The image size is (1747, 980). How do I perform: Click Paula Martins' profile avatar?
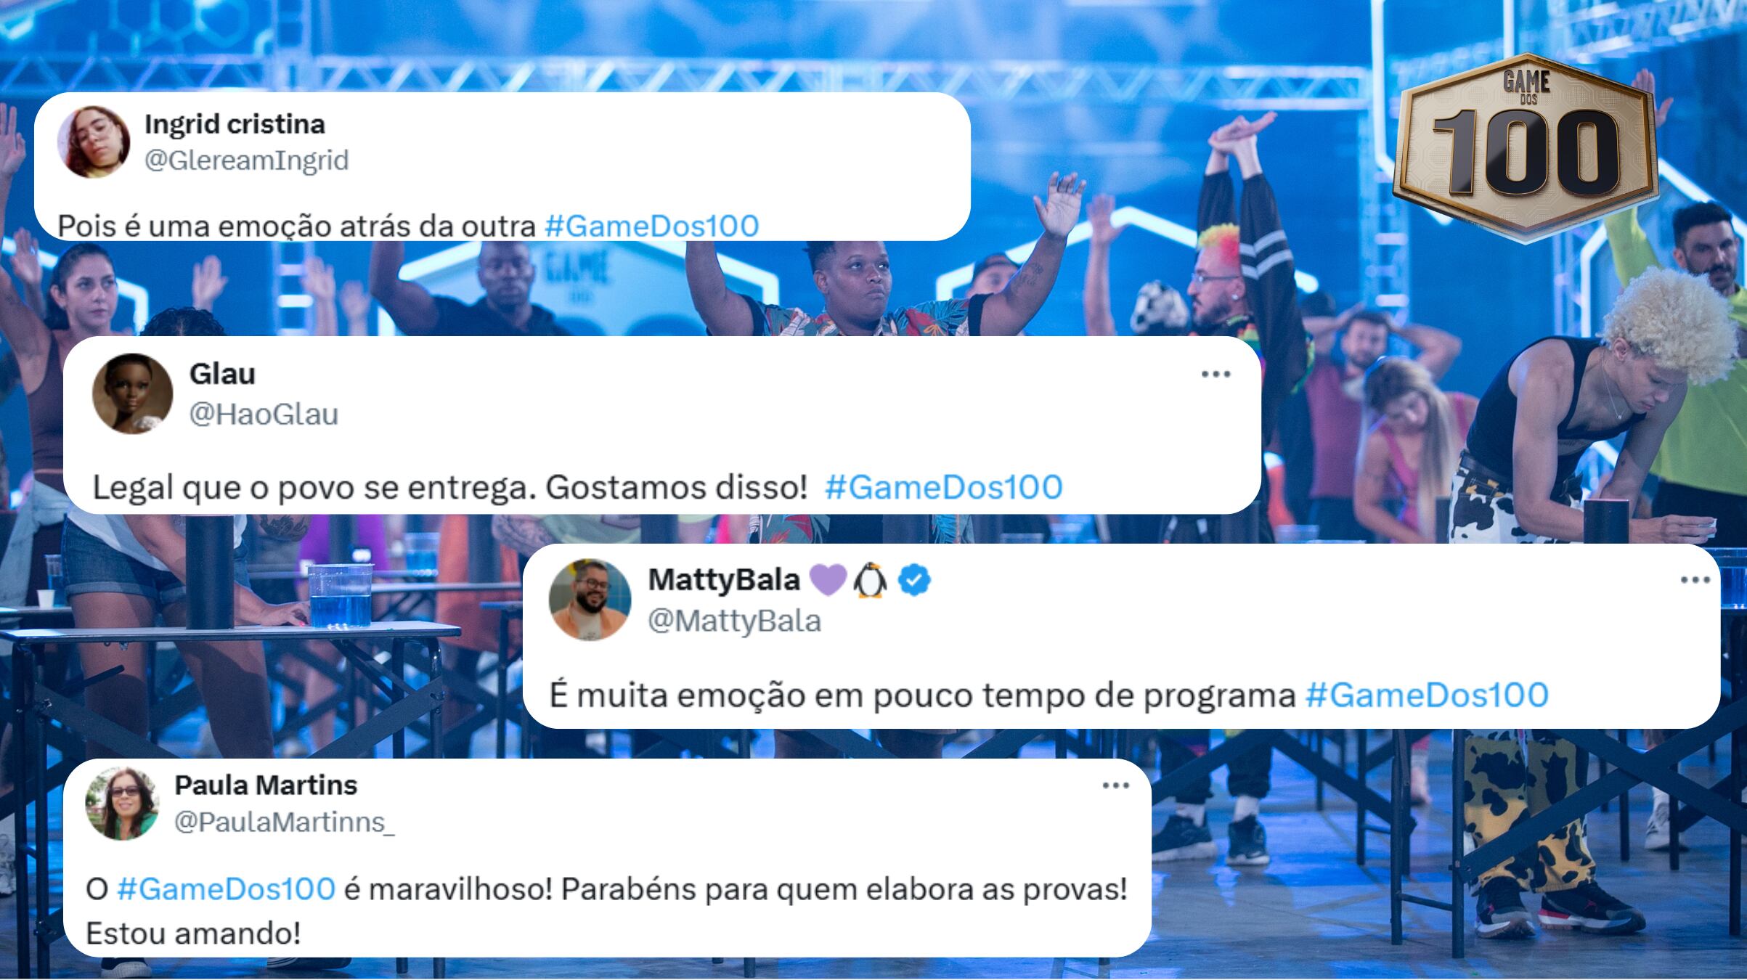click(x=122, y=804)
